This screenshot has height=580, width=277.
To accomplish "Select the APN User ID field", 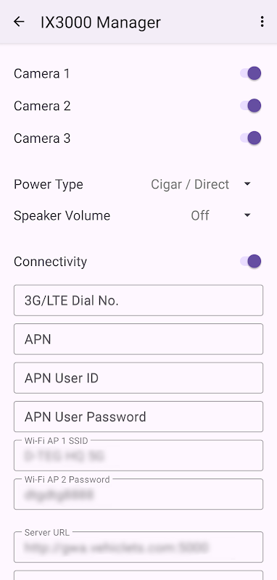I will pos(138,378).
